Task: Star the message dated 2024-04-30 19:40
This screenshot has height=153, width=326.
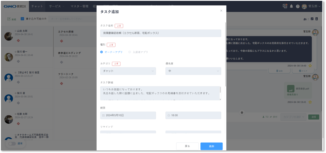Action: [310, 66]
